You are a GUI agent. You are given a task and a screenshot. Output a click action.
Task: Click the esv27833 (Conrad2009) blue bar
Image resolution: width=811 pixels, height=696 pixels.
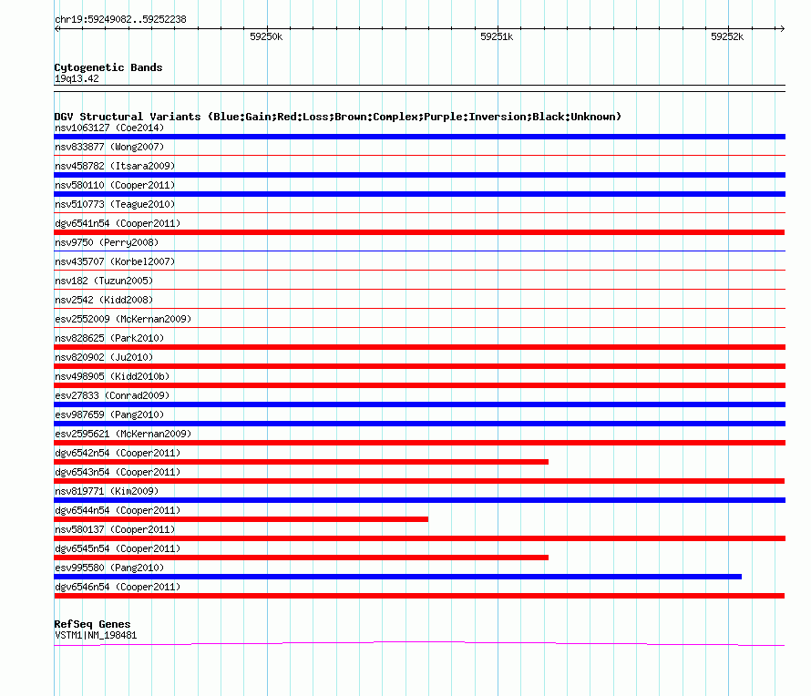coord(419,404)
